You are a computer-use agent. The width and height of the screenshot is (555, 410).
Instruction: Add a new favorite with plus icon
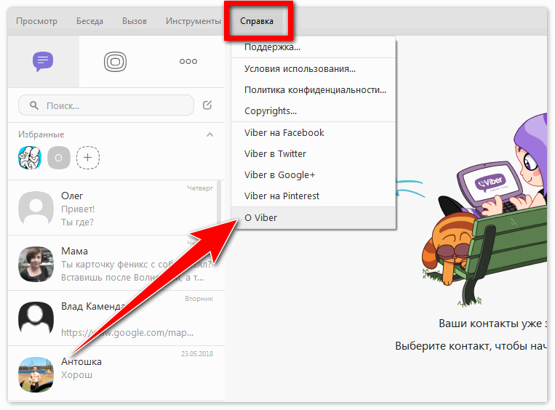pyautogui.click(x=88, y=158)
